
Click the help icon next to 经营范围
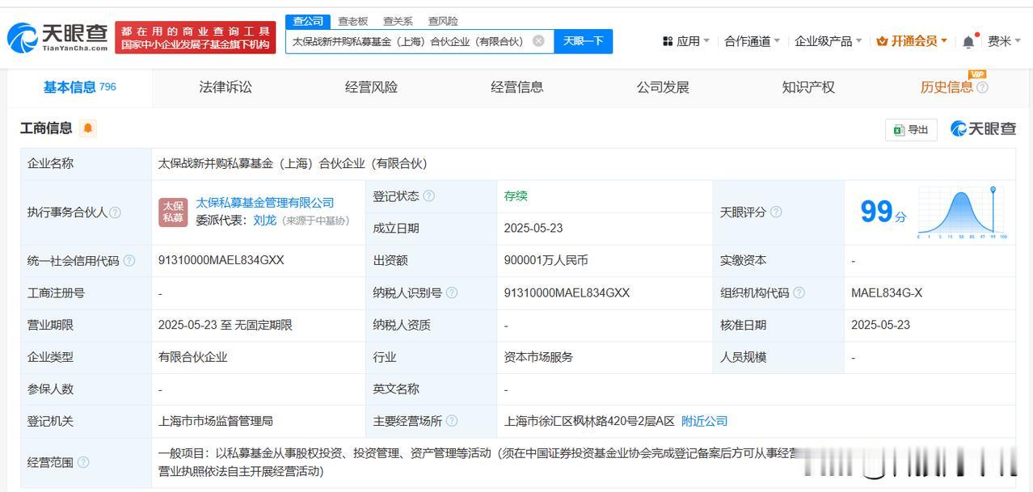click(83, 463)
